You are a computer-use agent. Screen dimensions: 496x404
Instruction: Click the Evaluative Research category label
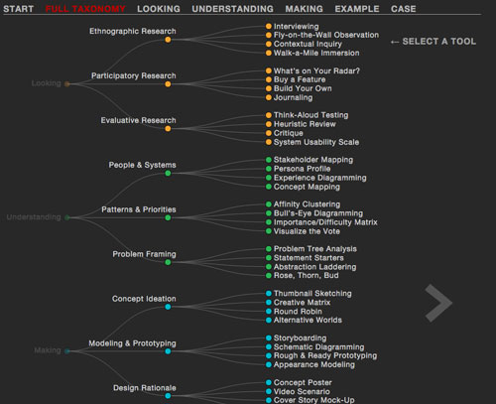click(138, 120)
